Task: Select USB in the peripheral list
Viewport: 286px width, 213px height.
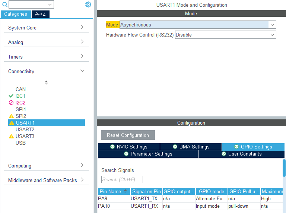Action: pos(20,143)
